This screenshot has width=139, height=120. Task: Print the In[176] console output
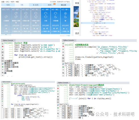[x=58, y=97]
